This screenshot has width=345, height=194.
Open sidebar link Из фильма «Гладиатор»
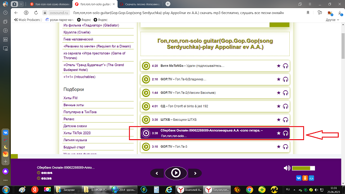click(x=91, y=25)
